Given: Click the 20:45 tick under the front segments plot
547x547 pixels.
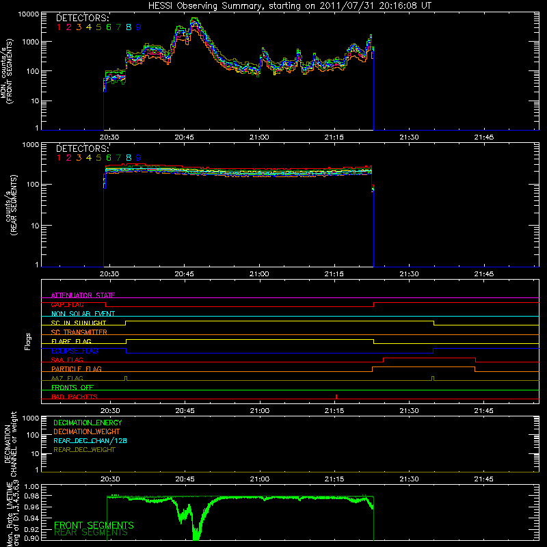Looking at the screenshot, I should [x=184, y=137].
